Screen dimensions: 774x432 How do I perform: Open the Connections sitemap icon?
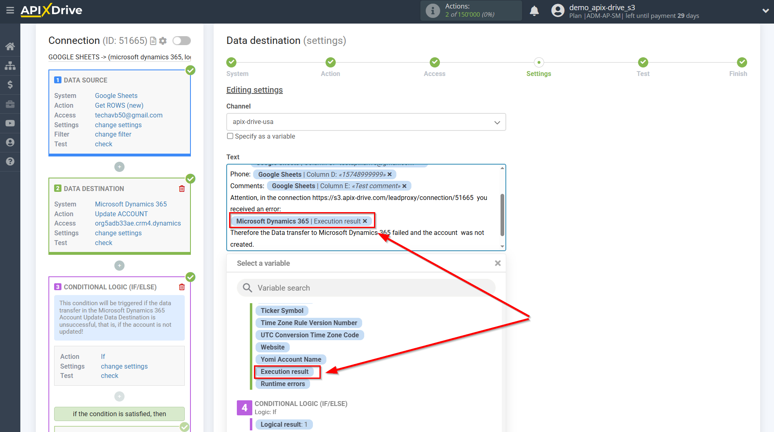10,65
